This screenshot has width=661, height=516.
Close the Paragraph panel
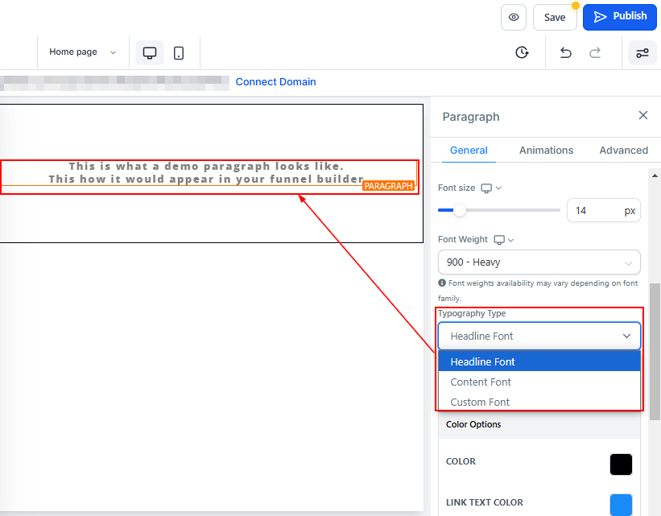pyautogui.click(x=643, y=116)
